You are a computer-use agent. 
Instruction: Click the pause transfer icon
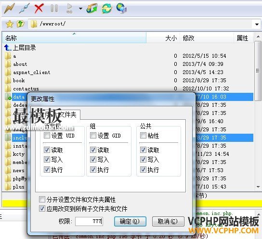(x=54, y=8)
